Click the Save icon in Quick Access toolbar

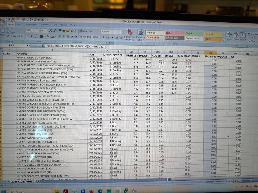[9, 19]
